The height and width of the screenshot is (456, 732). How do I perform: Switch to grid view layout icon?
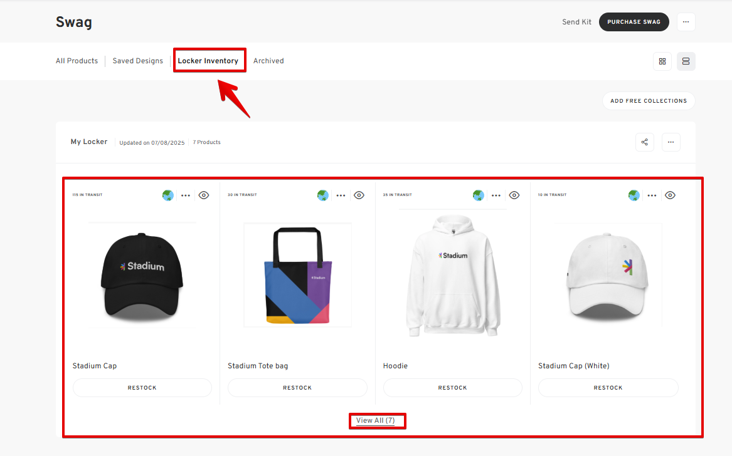point(662,61)
